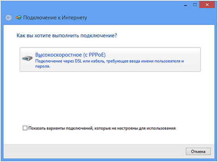
Task: Click the globe network icon in the header
Action: [19, 17]
